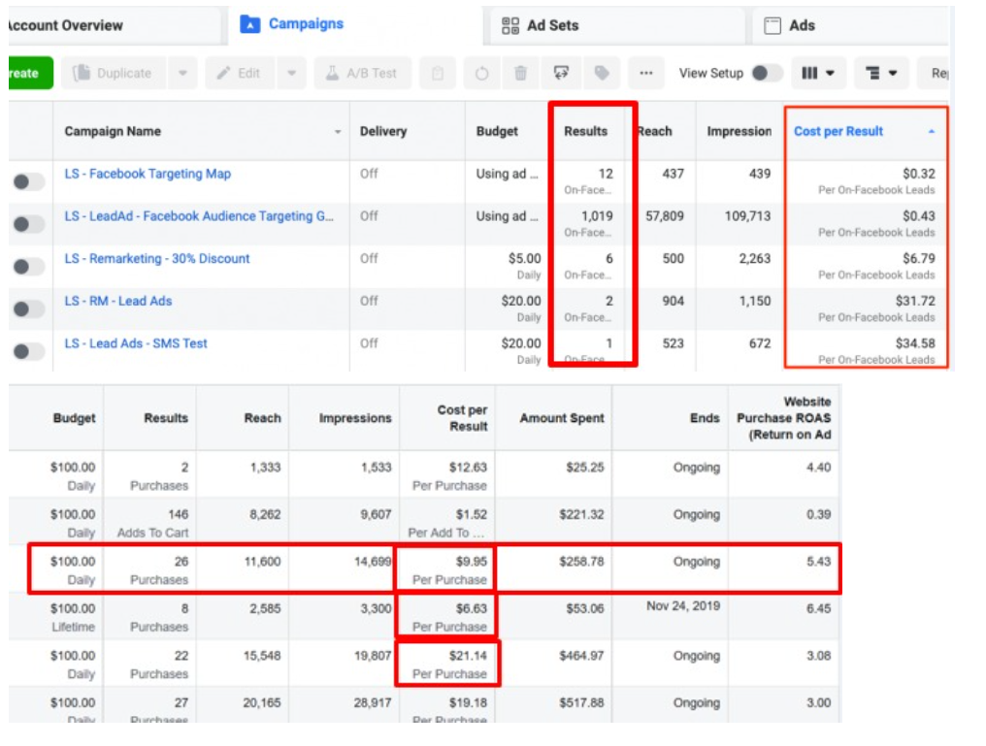Click the $258.78 amount spent value

(x=581, y=562)
